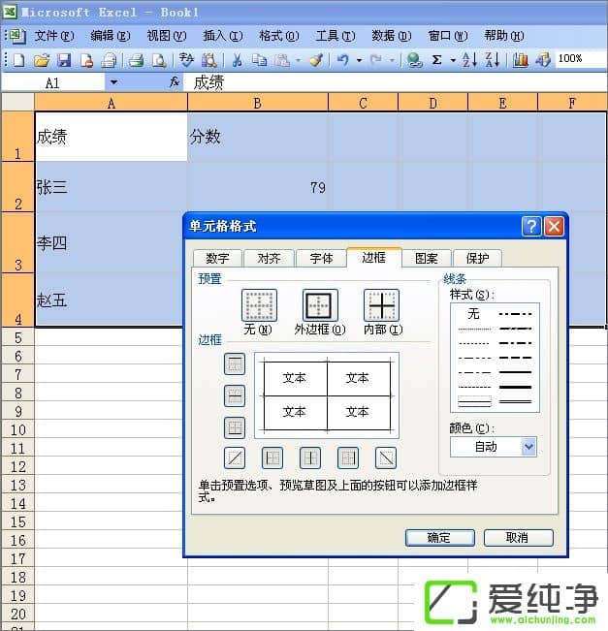This screenshot has width=608, height=631.
Task: Open the zoom 100% combo box
Action: click(x=582, y=59)
